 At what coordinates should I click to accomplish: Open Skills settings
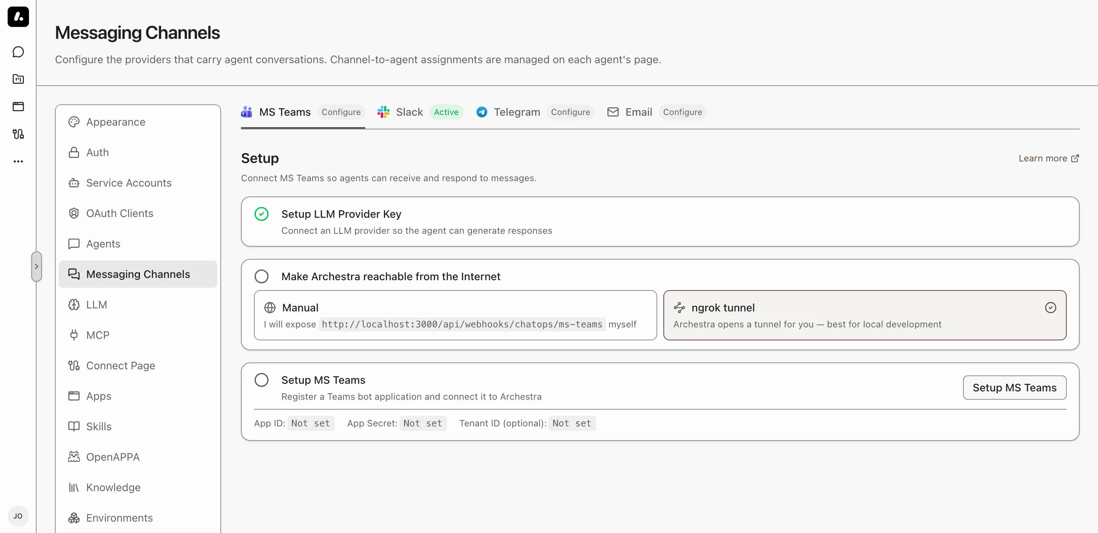pos(138,426)
